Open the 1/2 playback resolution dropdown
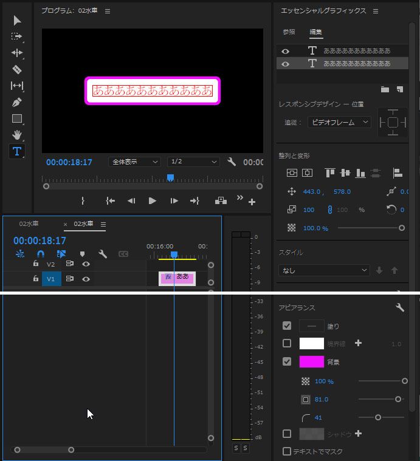The image size is (420, 461). pos(193,162)
